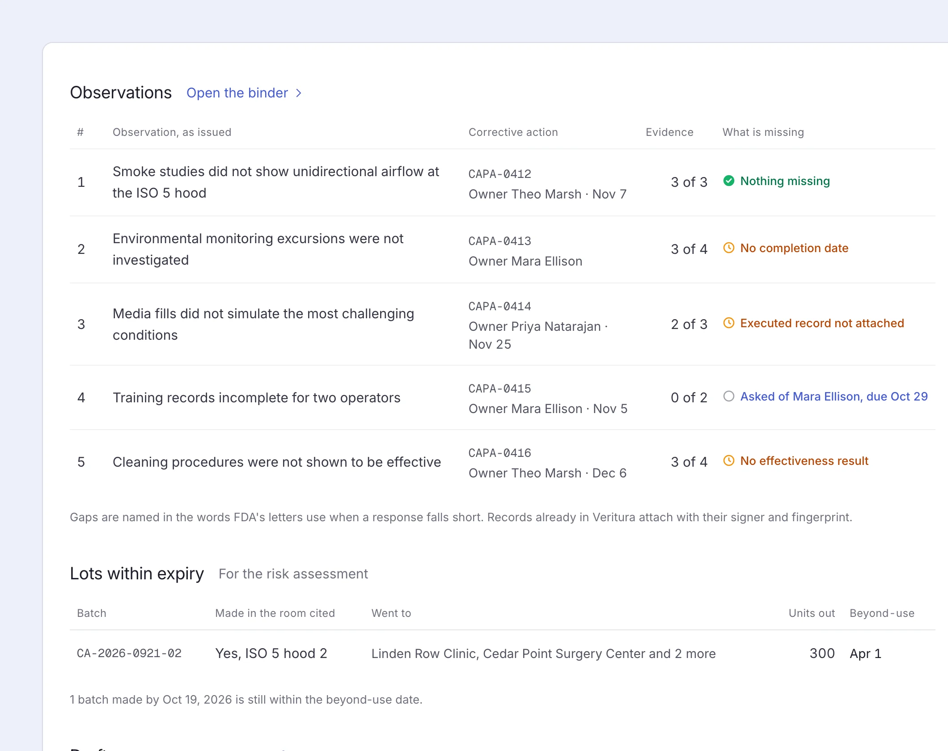Select Cleaning procedures observation text
Image resolution: width=948 pixels, height=751 pixels.
point(277,462)
